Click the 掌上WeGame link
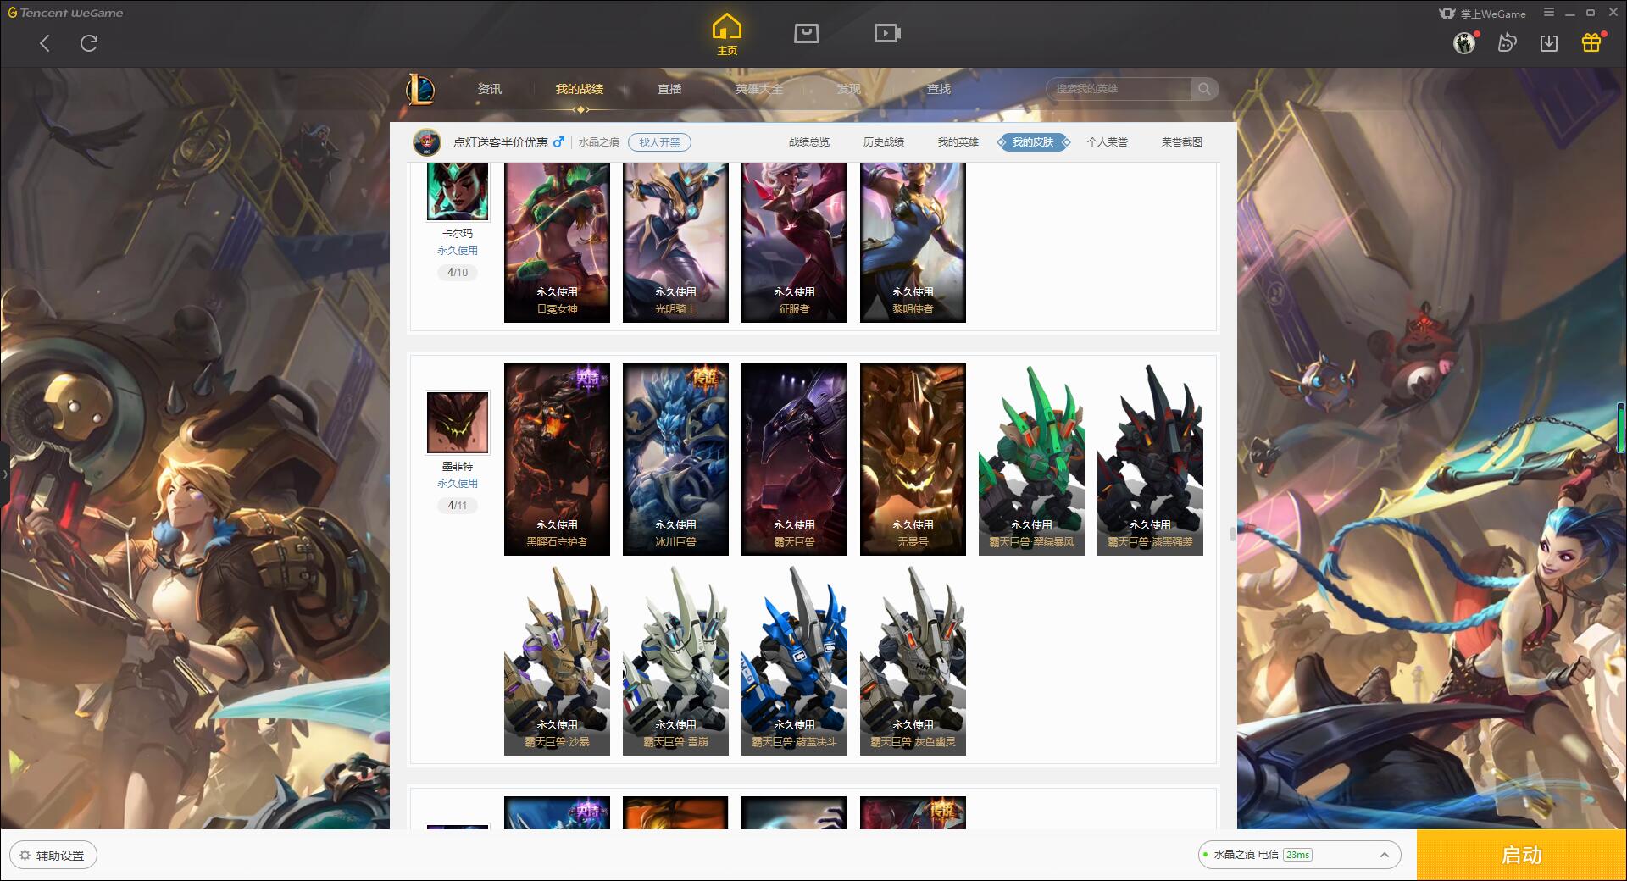Image resolution: width=1627 pixels, height=881 pixels. tap(1492, 14)
